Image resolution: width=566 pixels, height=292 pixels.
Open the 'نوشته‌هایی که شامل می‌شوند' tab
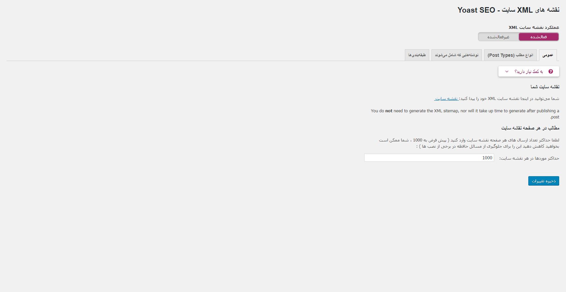(x=457, y=55)
